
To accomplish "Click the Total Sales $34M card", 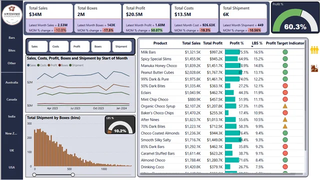I will pyautogui.click(x=49, y=18).
